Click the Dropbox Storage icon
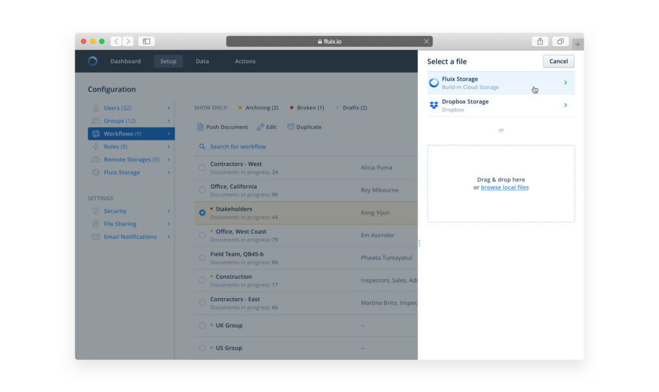The width and height of the screenshot is (659, 392). click(434, 104)
